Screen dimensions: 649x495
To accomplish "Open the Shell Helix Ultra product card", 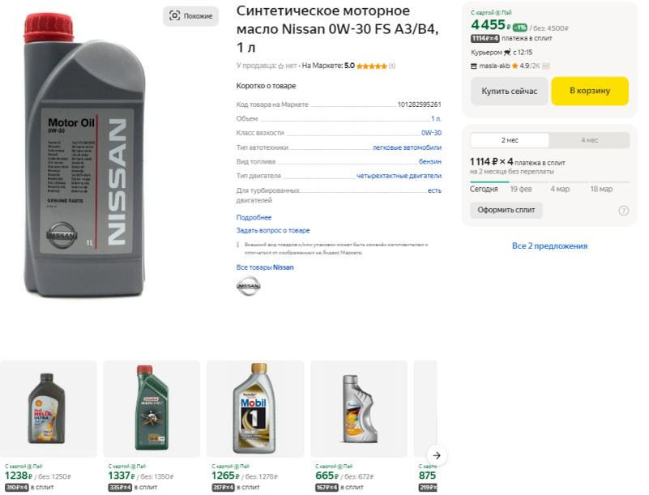I will point(49,409).
